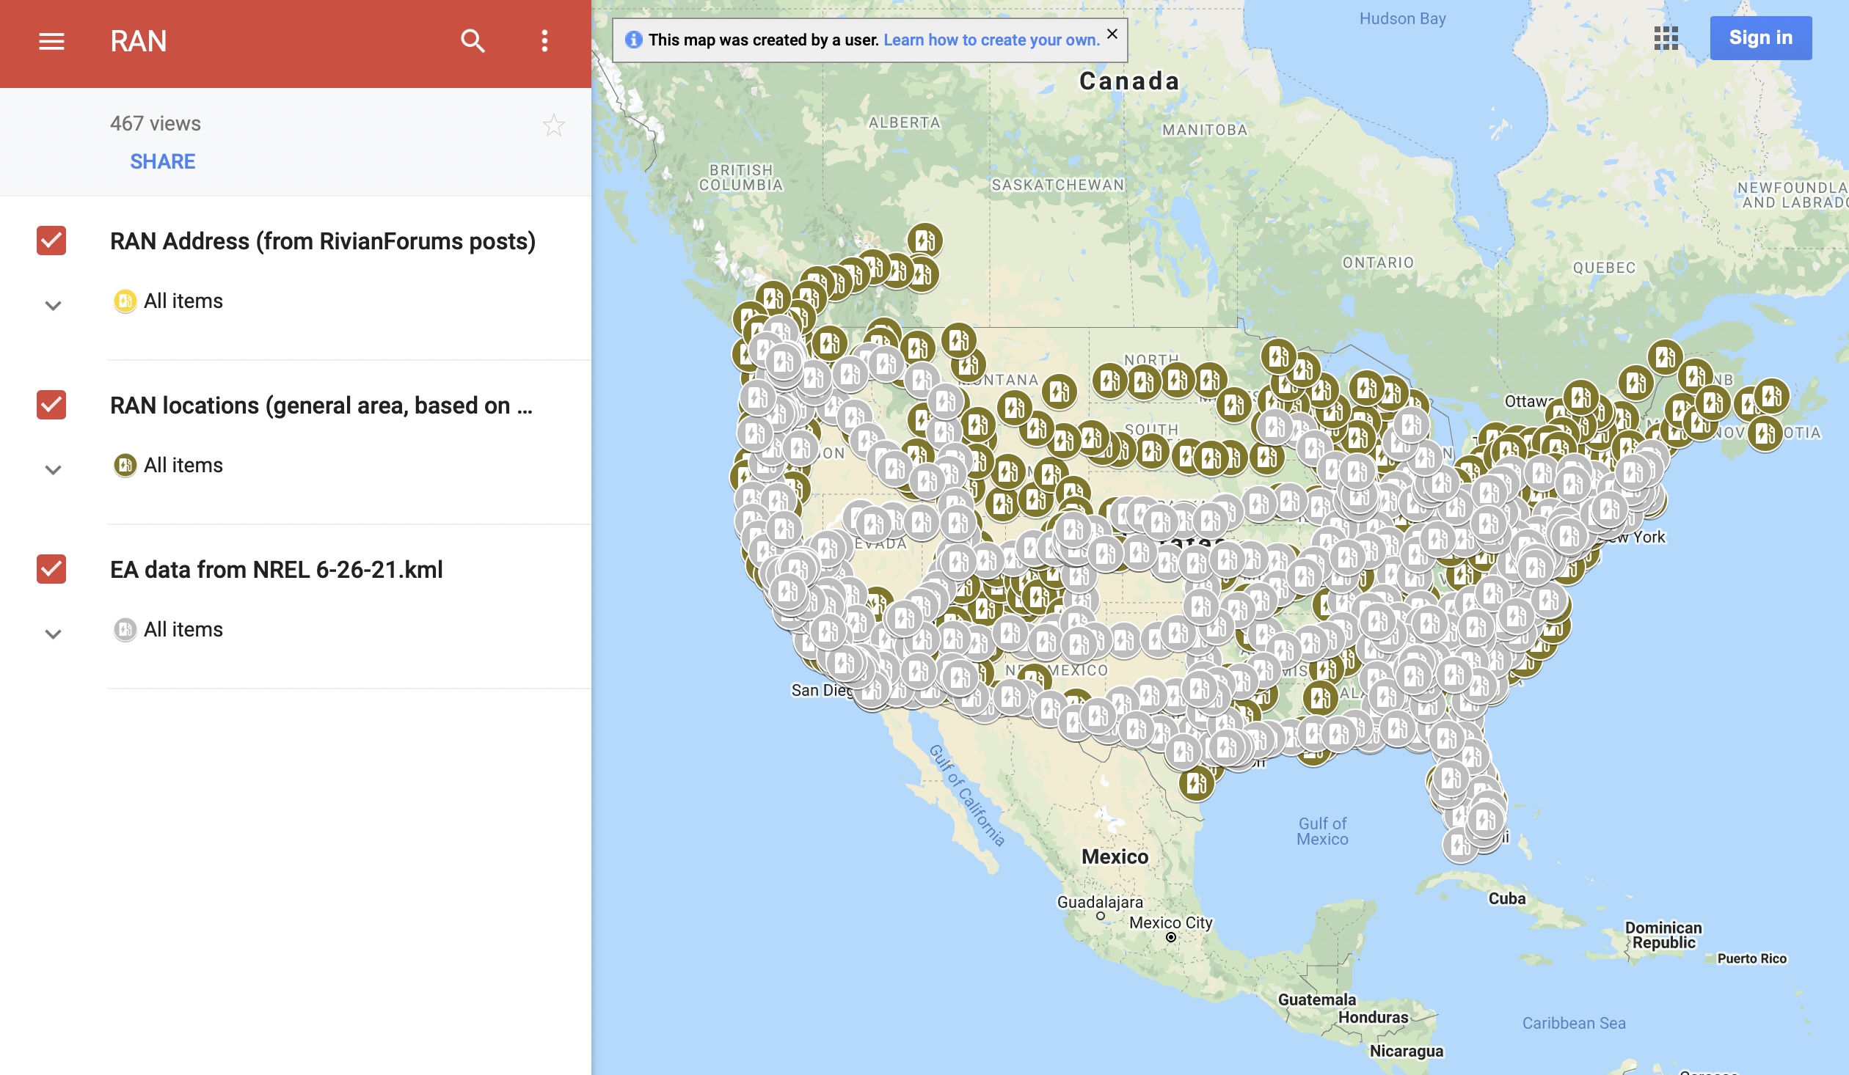This screenshot has height=1075, width=1849.
Task: Click the Gulf of Mexico label
Action: point(1322,832)
